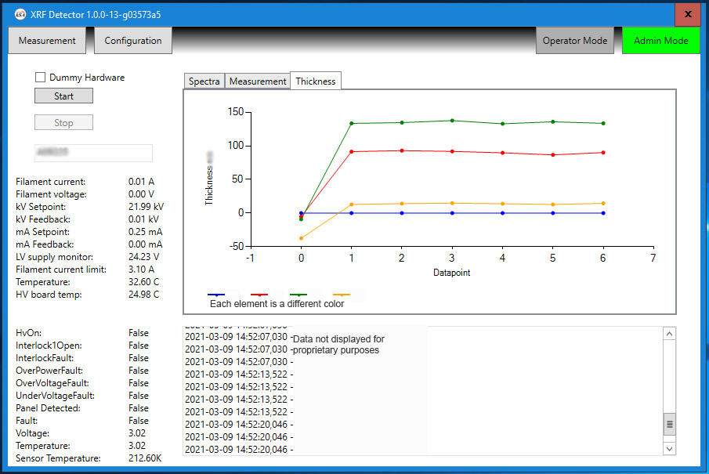Click the 'UnderVoltageFault:' label
This screenshot has height=474, width=709.
55,396
